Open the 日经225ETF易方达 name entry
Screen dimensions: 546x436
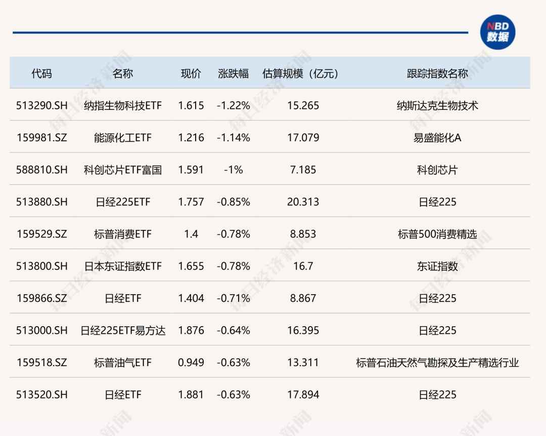123,330
